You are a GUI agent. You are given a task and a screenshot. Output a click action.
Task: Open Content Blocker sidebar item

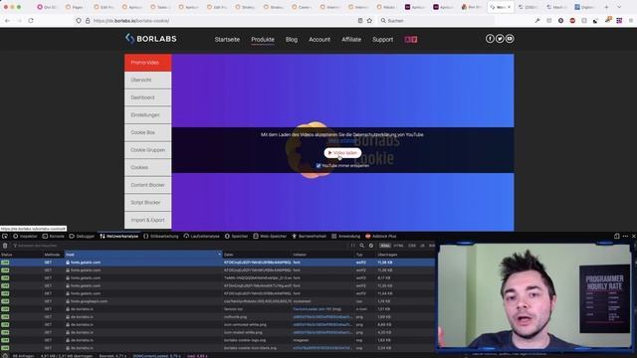click(x=148, y=185)
